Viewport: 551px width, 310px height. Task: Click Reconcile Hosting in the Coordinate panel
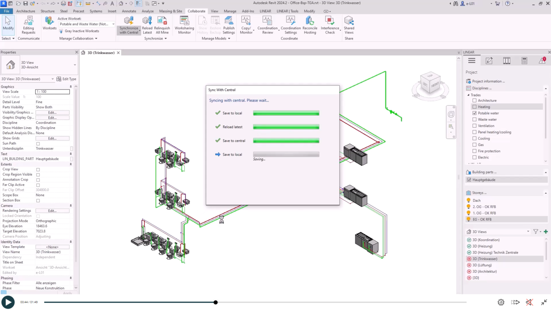pos(310,25)
